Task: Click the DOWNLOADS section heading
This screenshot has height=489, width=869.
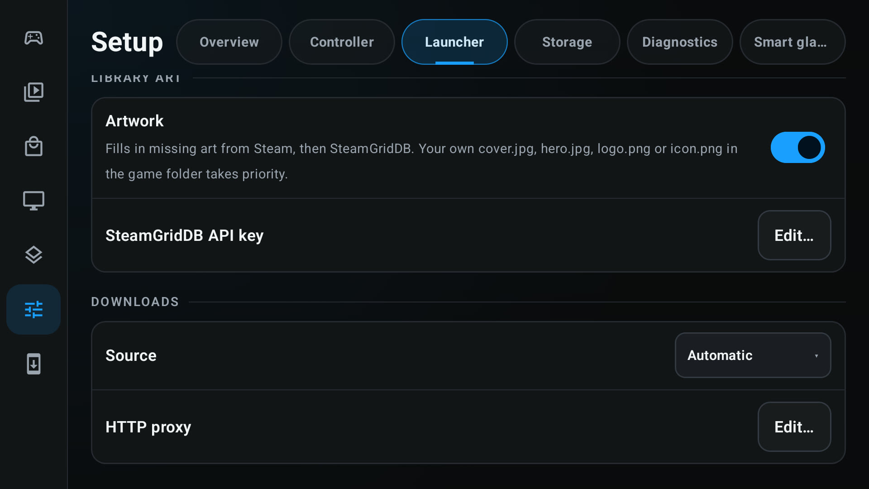Action: [135, 302]
